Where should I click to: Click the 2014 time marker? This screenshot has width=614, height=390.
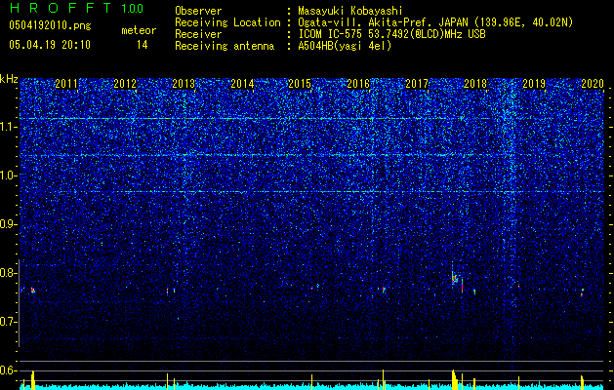(242, 83)
